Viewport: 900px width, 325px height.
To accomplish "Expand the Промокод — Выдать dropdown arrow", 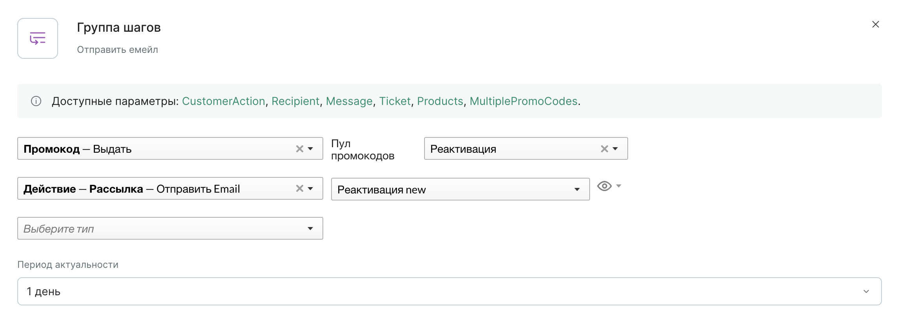I will [311, 149].
